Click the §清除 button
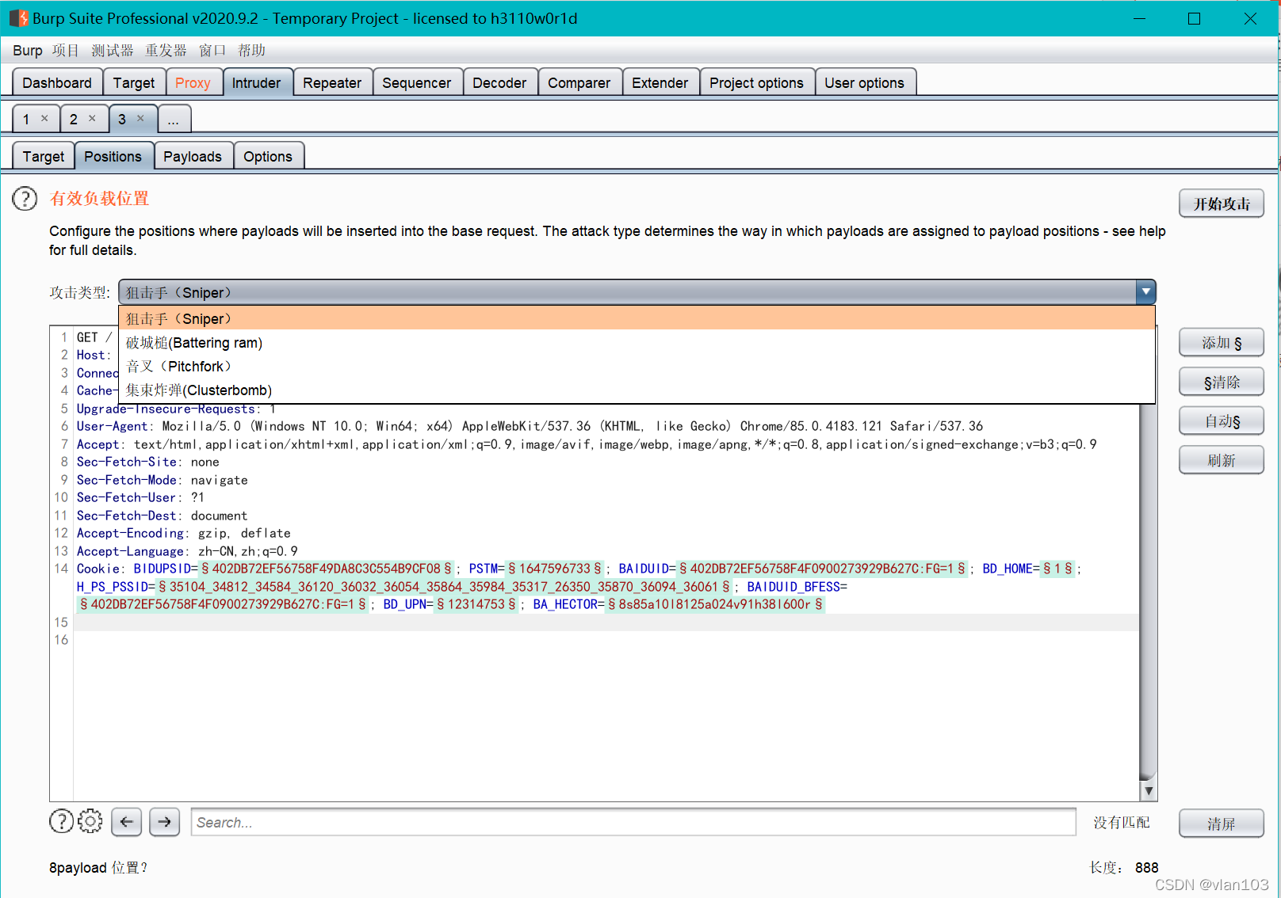 [1222, 382]
